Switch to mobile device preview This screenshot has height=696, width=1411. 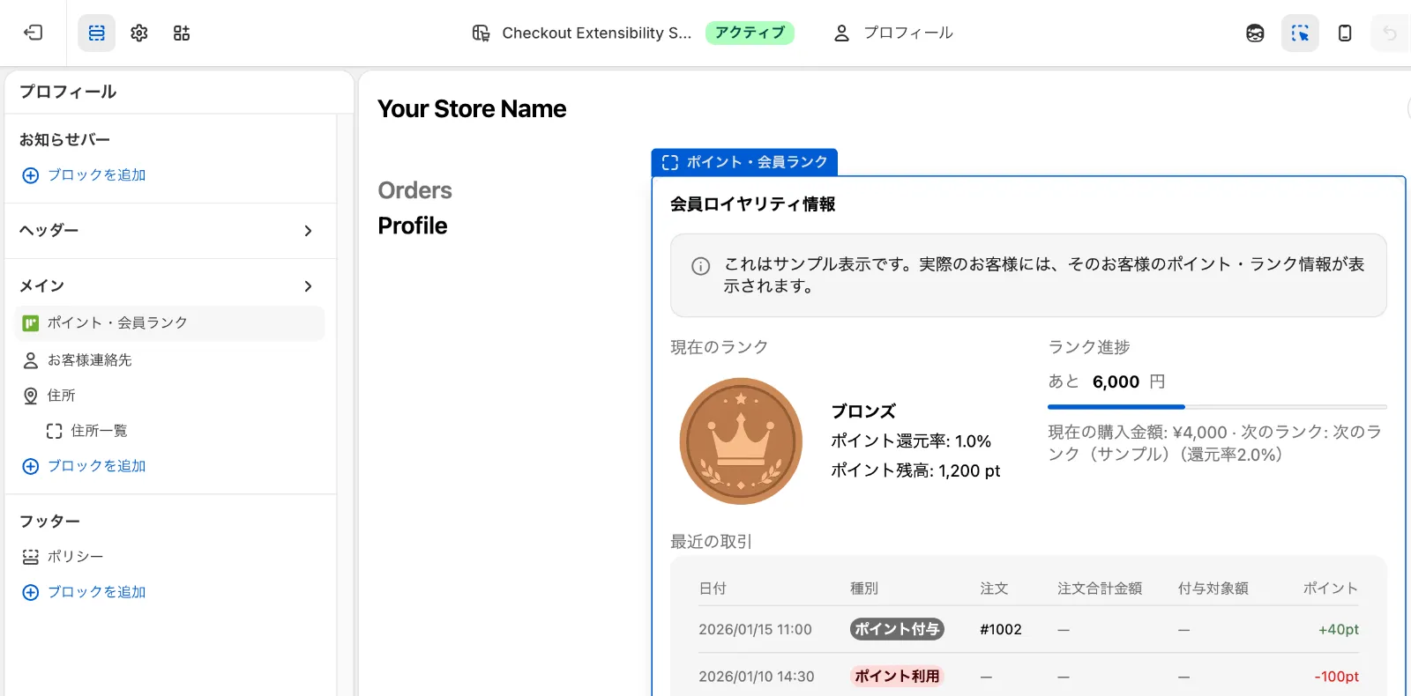[1345, 33]
